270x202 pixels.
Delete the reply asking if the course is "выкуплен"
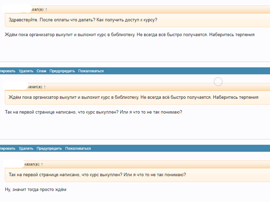click(x=26, y=148)
